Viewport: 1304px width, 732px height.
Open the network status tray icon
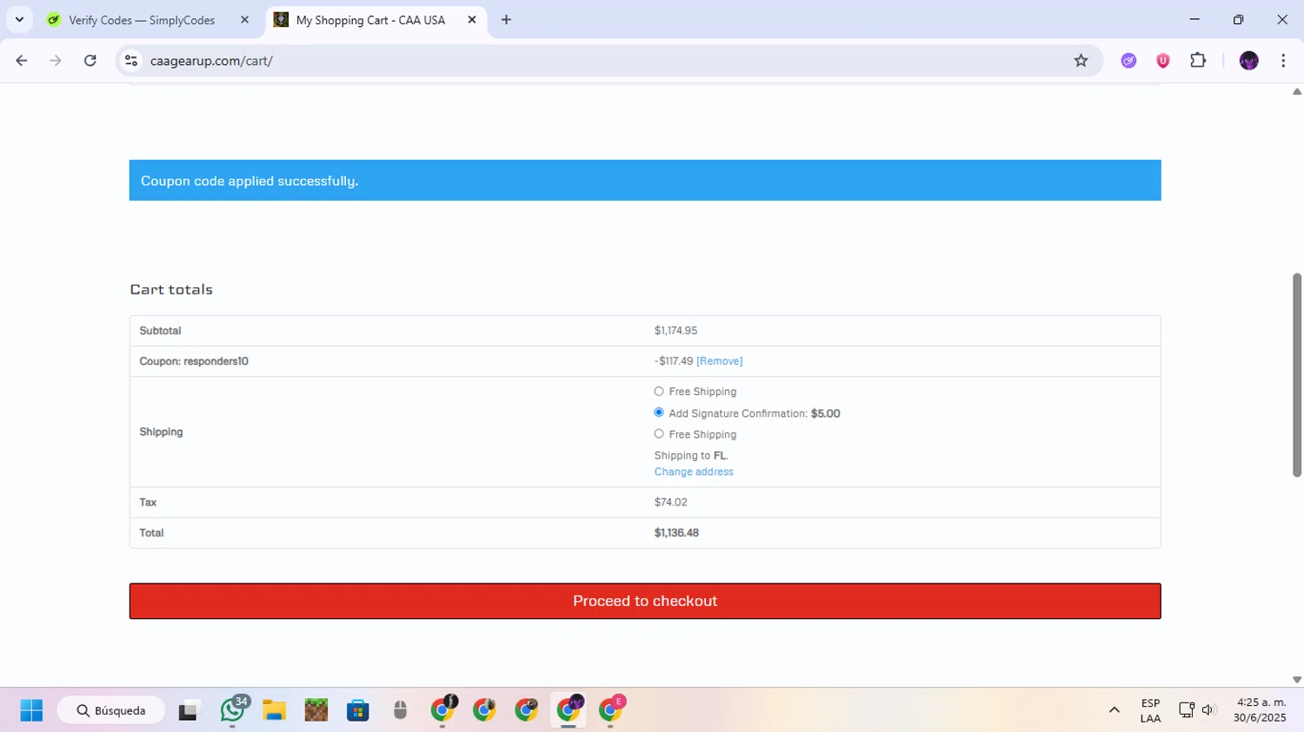tap(1186, 710)
